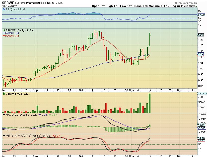Click the red line marker of MA(10) legend

[4, 36]
